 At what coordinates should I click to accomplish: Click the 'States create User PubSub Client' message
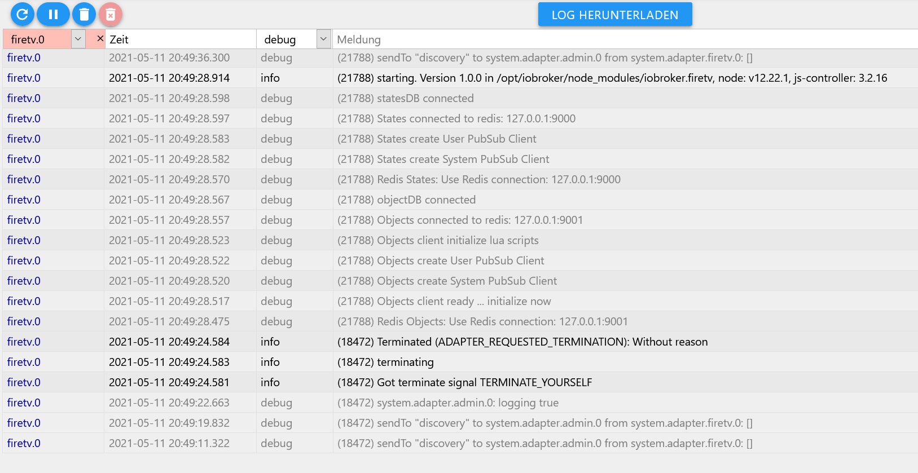coord(437,139)
